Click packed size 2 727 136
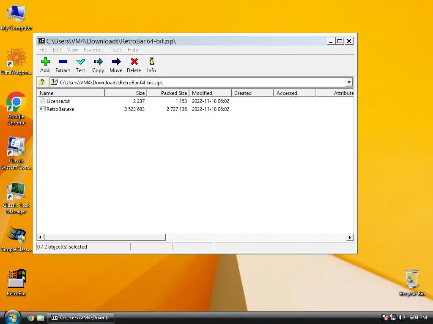The width and height of the screenshot is (433, 324). coord(177,109)
